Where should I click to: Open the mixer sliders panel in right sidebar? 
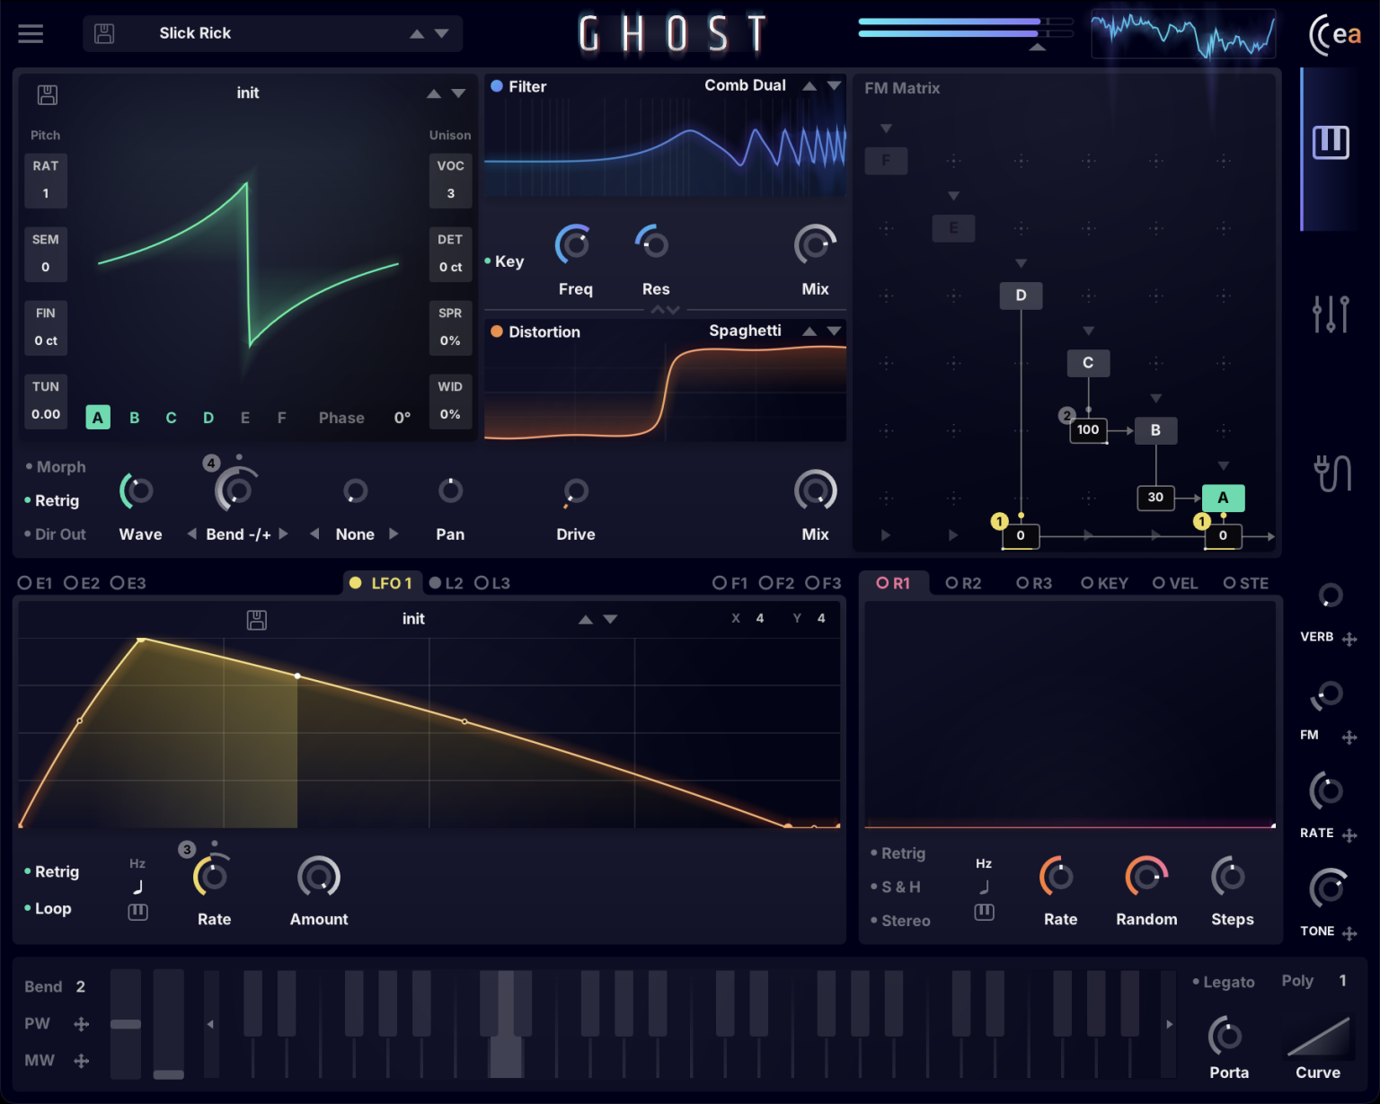[1330, 314]
